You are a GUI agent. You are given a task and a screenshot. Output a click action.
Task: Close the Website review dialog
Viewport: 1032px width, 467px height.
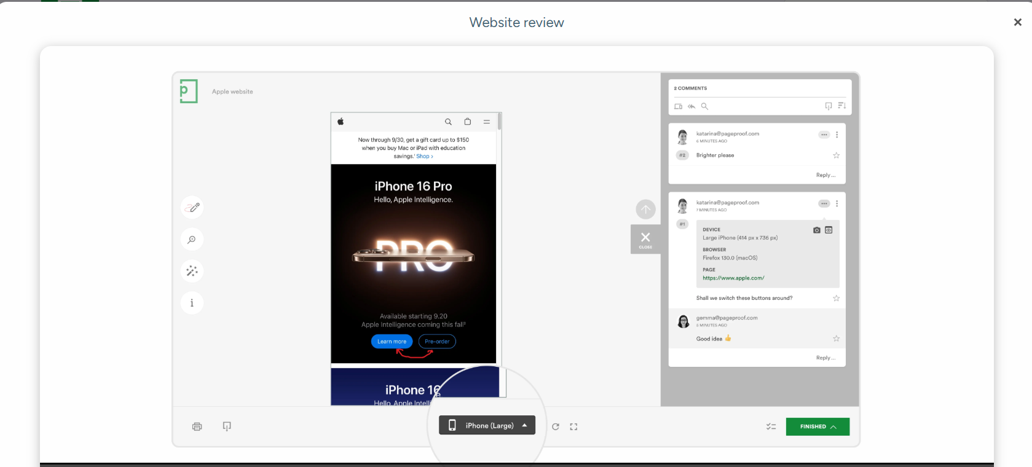point(1017,22)
